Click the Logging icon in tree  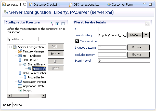point(20,90)
